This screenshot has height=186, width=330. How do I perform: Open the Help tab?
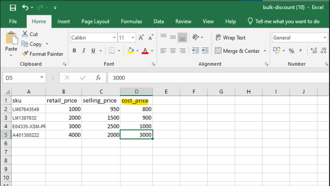230,21
